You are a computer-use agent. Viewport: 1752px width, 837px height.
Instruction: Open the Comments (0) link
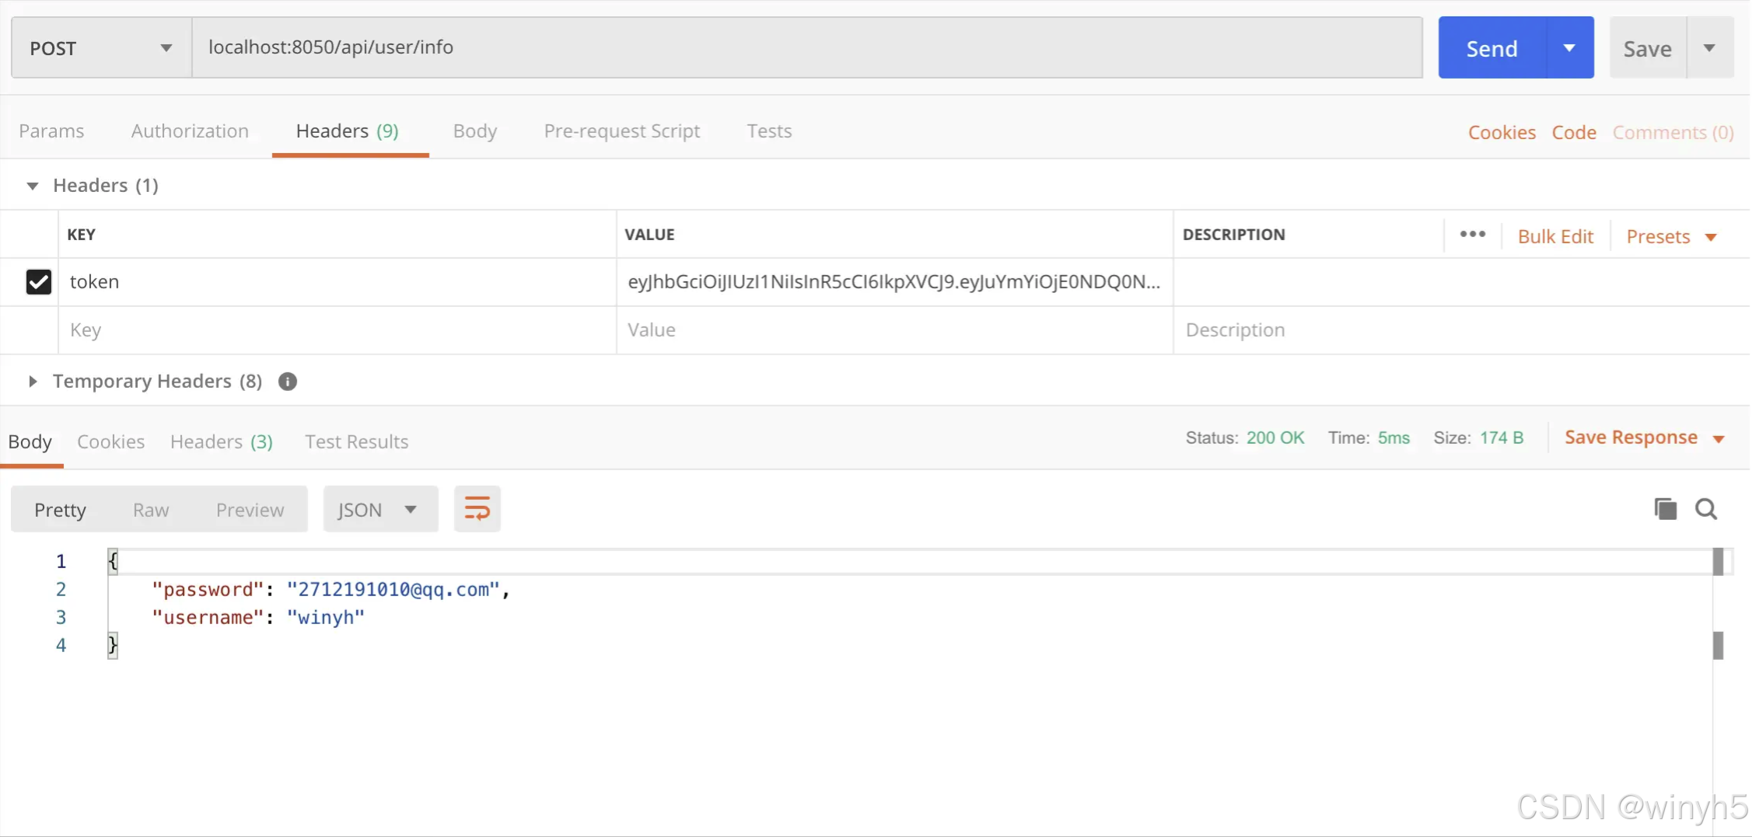(x=1673, y=132)
